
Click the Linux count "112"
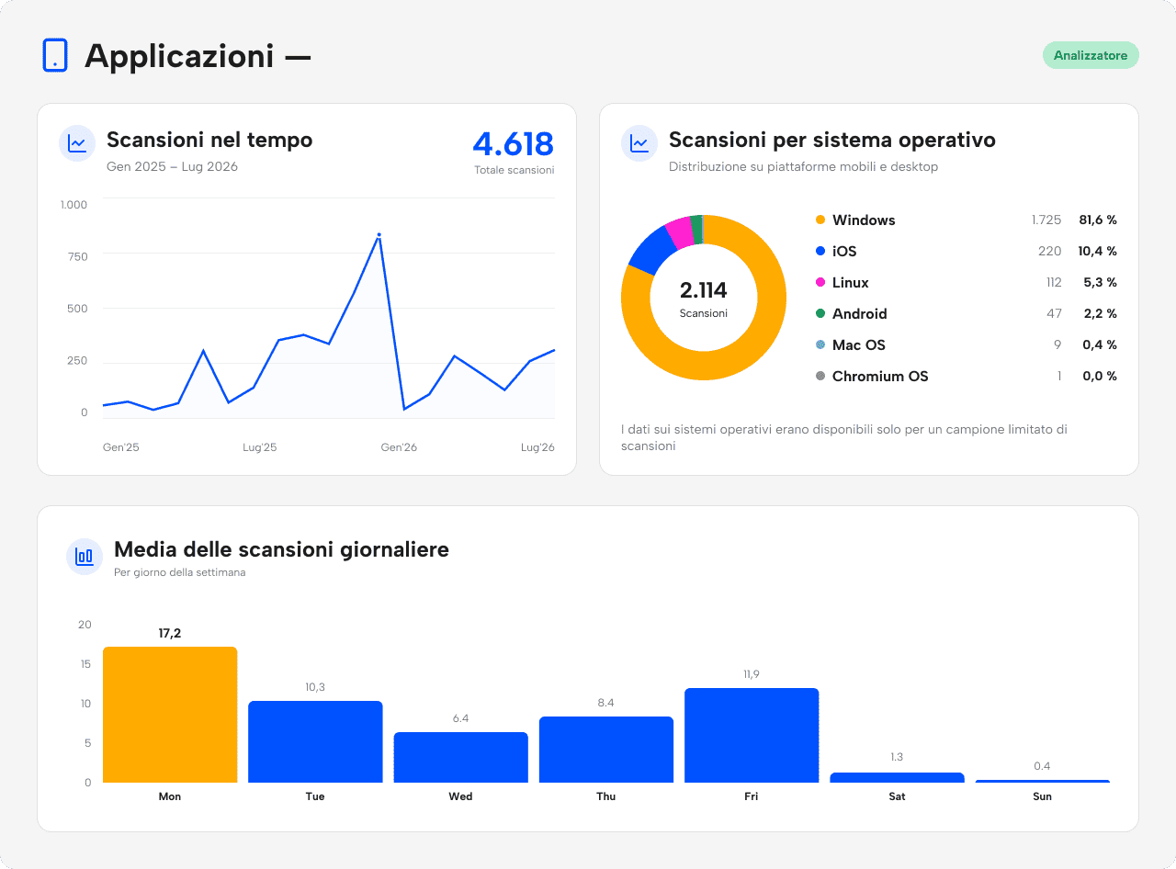(x=1054, y=282)
